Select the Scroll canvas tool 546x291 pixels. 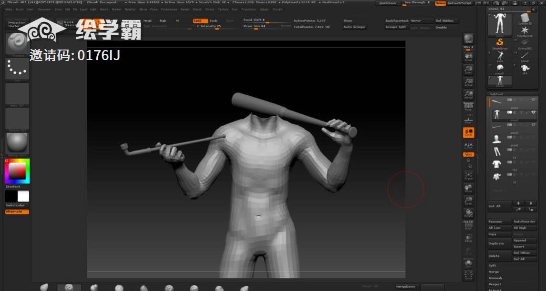468,57
